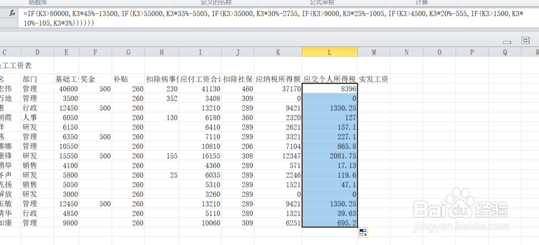This screenshot has height=245, width=539.
Task: Restore the workbook window inside Excel
Action: coord(525,40)
